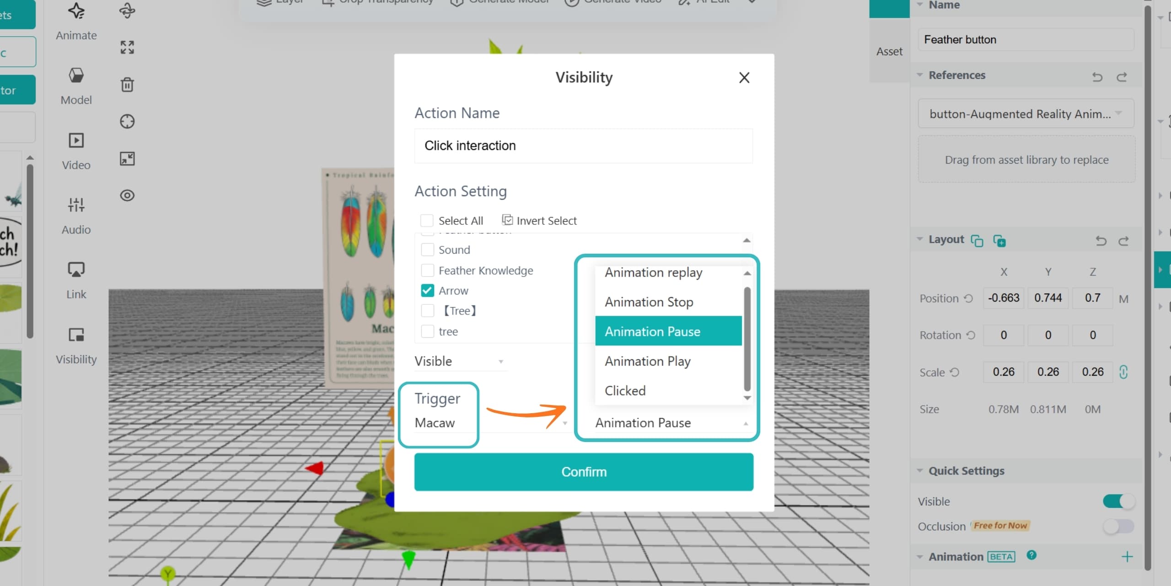The image size is (1171, 586).
Task: Collapse the Quick Settings section
Action: tap(920, 471)
